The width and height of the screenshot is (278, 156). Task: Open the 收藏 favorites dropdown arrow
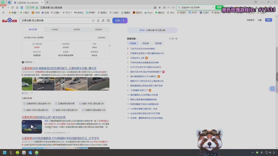[18, 12]
